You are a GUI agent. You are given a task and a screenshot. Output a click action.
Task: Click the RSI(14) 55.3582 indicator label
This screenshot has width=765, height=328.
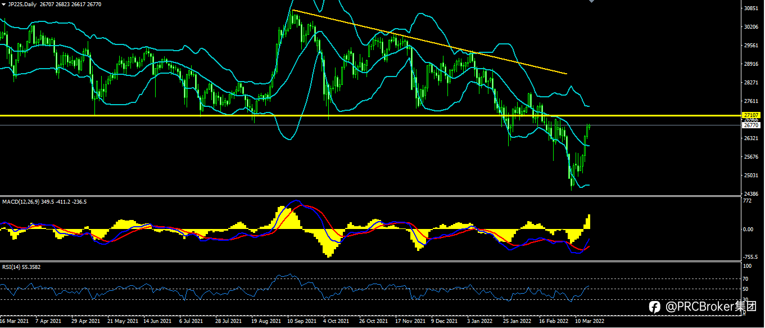coord(21,267)
